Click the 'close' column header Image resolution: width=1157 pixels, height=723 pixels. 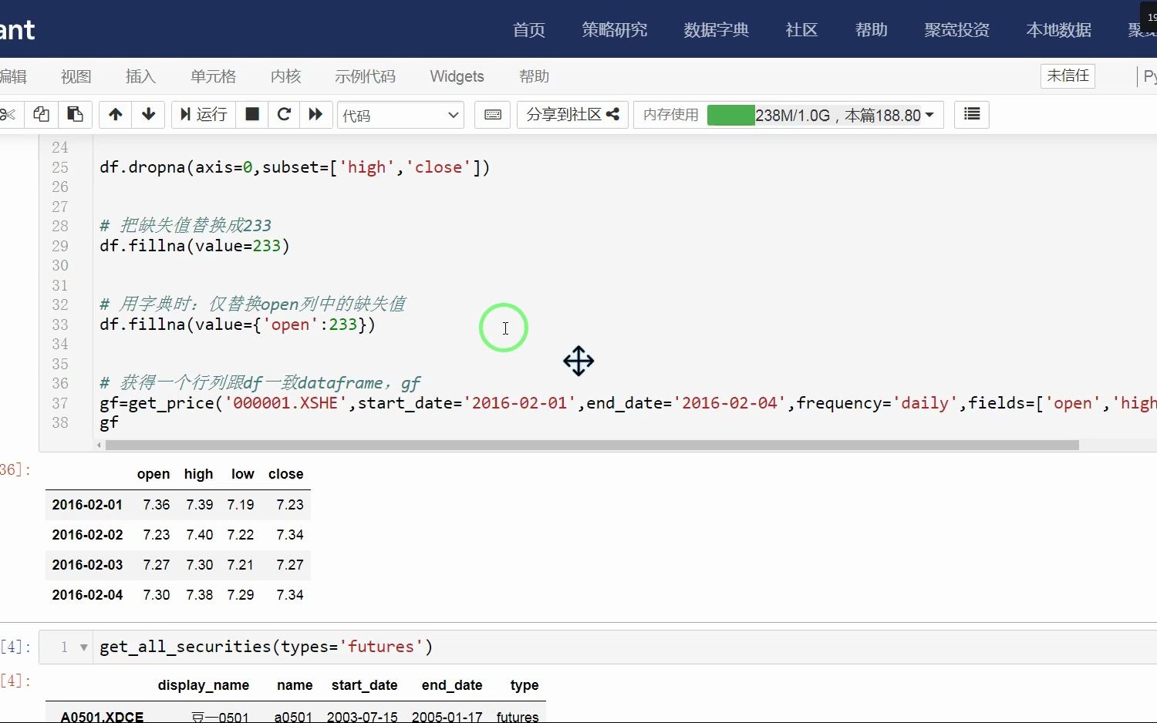285,474
